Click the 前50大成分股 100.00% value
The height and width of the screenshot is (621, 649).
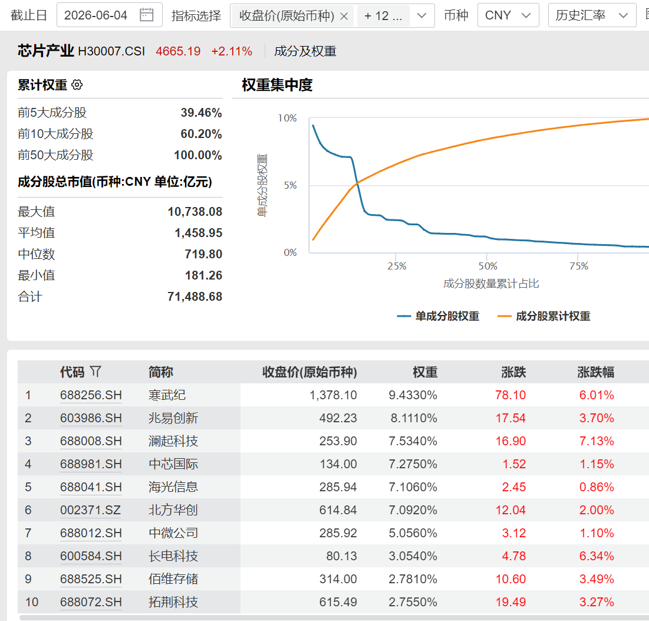198,155
